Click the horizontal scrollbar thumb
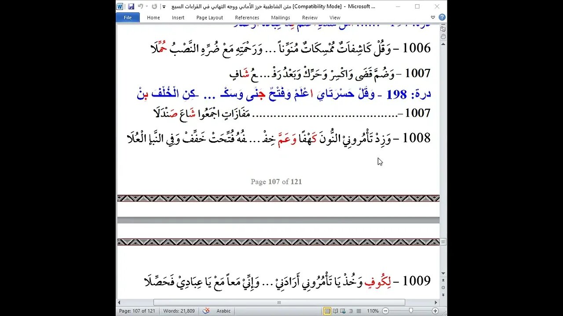This screenshot has height=316, width=563. pos(279,302)
